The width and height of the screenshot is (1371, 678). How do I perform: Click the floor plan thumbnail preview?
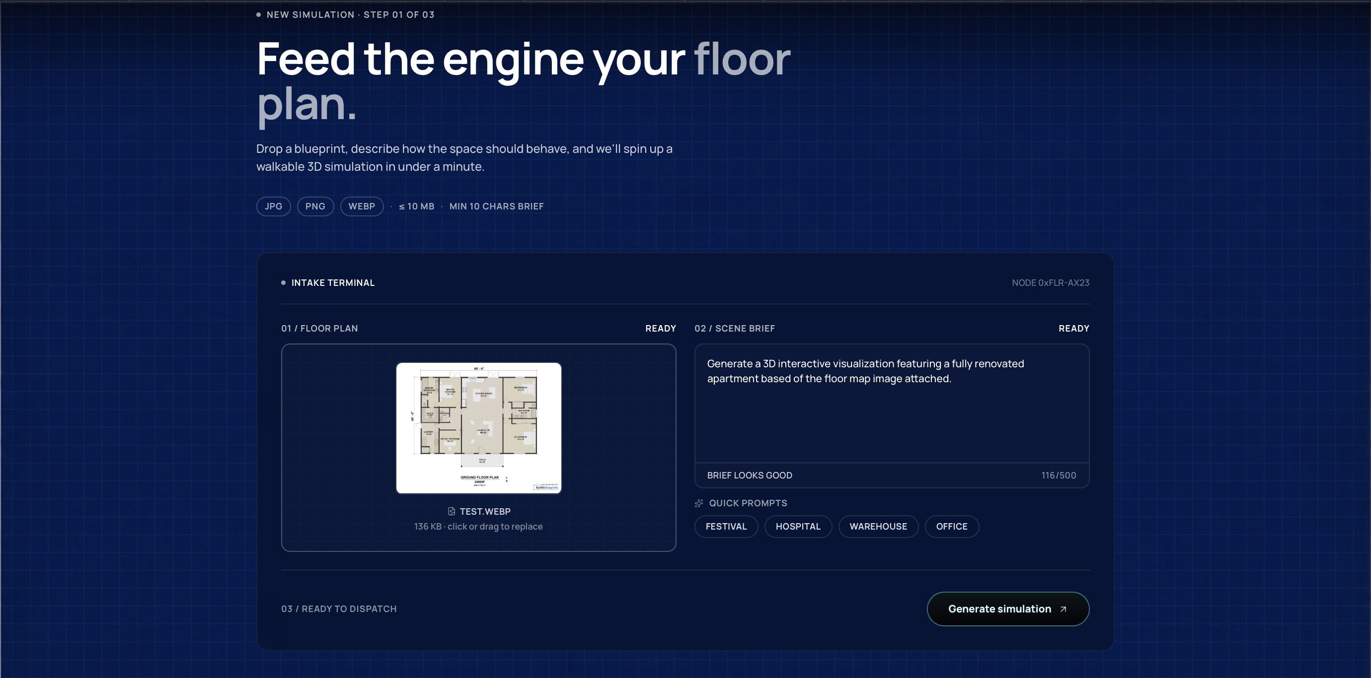click(x=478, y=428)
